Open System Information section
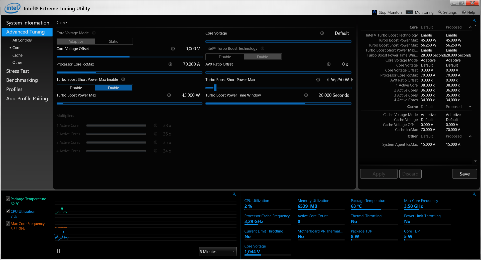 (28, 23)
